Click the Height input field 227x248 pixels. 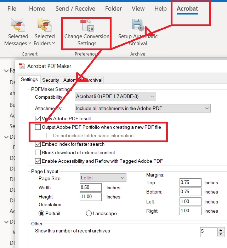click(91, 197)
